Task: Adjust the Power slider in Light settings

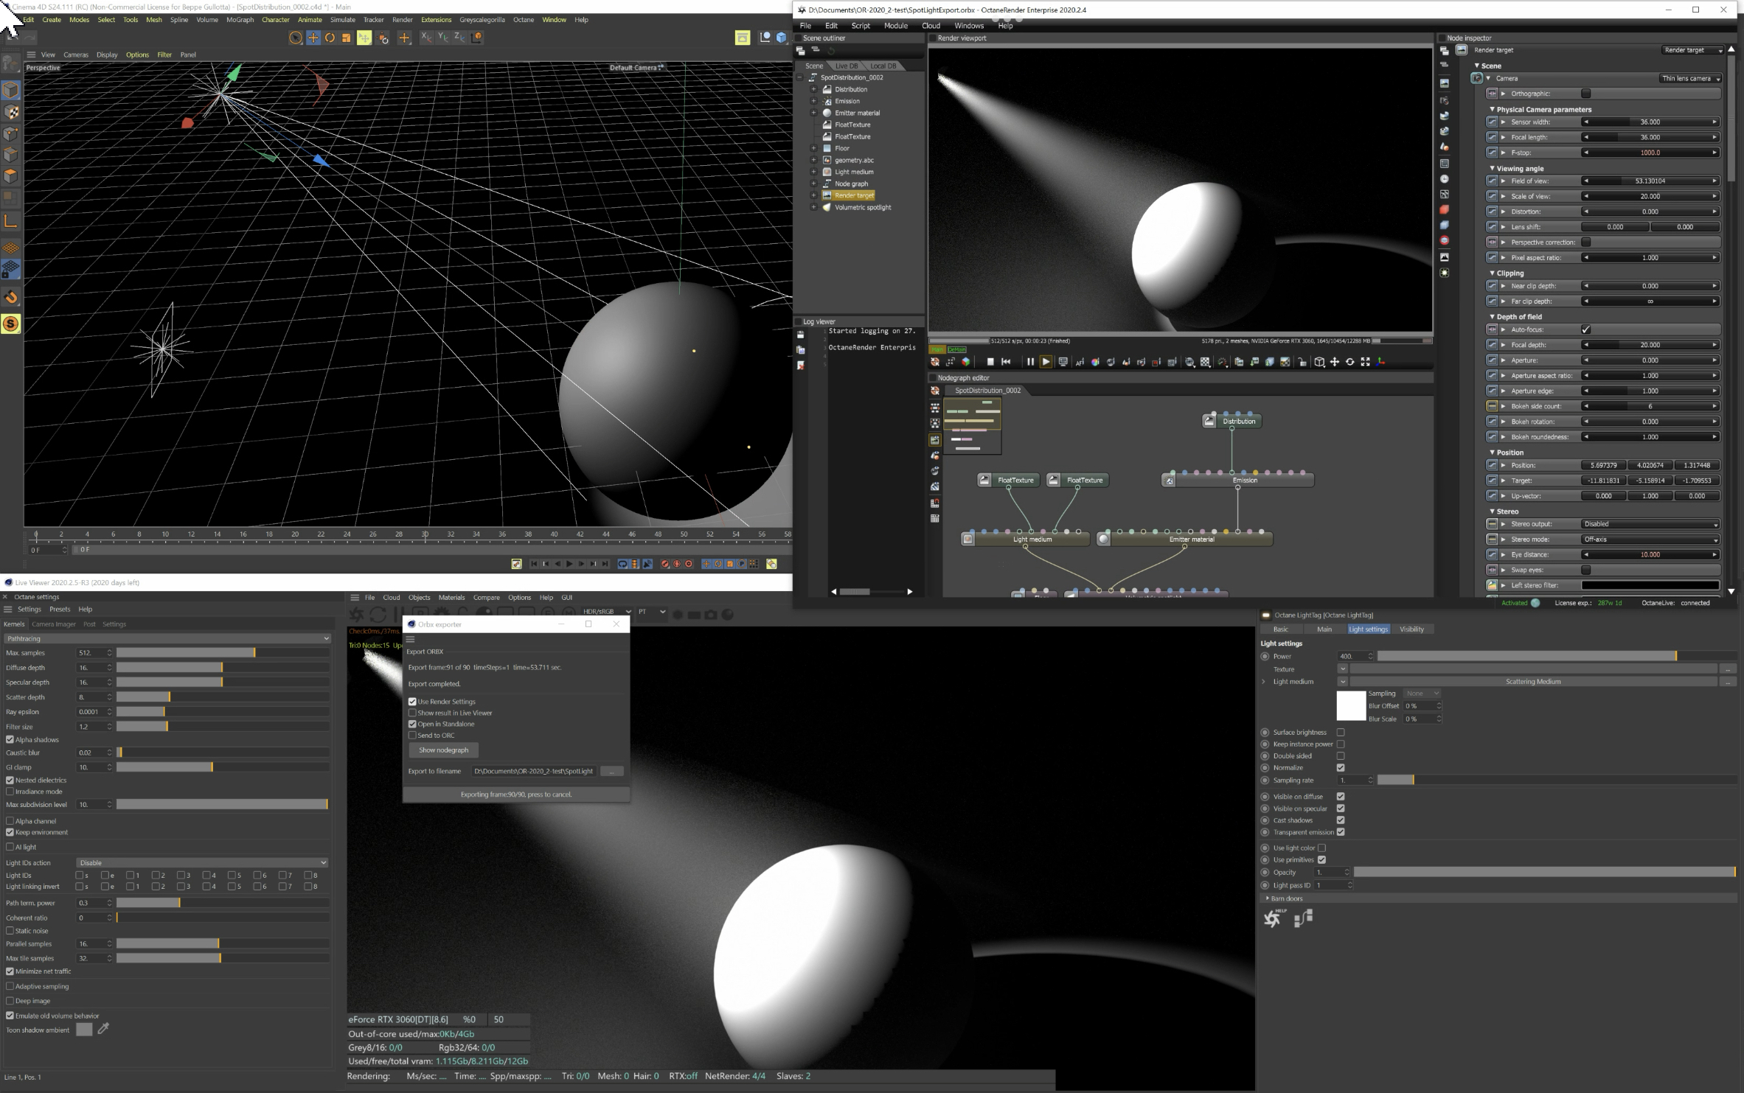Action: (1556, 657)
